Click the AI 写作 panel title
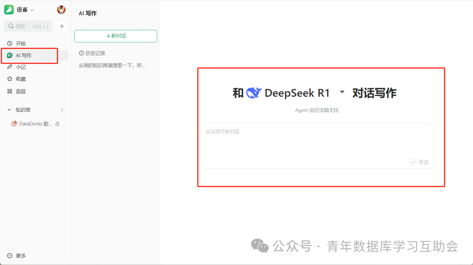 tap(88, 13)
